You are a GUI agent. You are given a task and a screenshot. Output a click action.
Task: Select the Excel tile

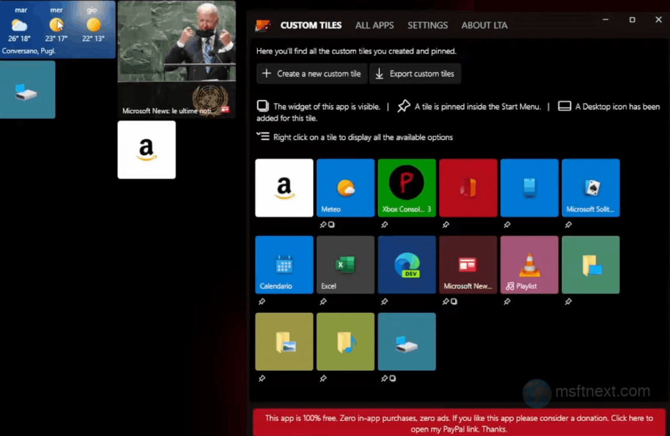(x=345, y=264)
